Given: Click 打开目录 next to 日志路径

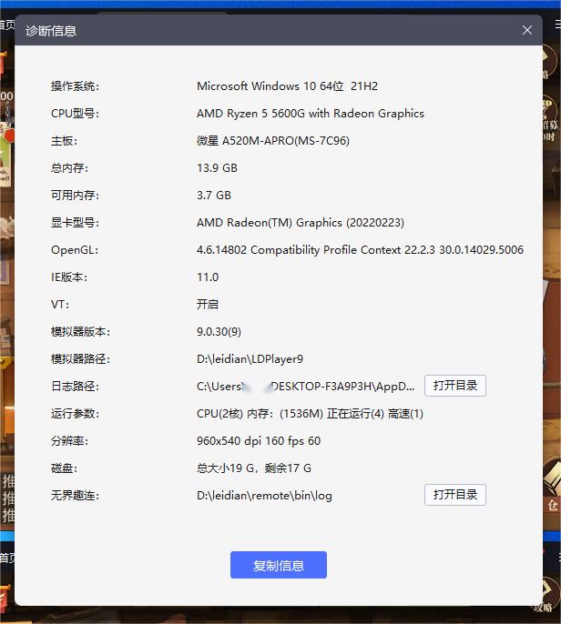Looking at the screenshot, I should point(454,386).
